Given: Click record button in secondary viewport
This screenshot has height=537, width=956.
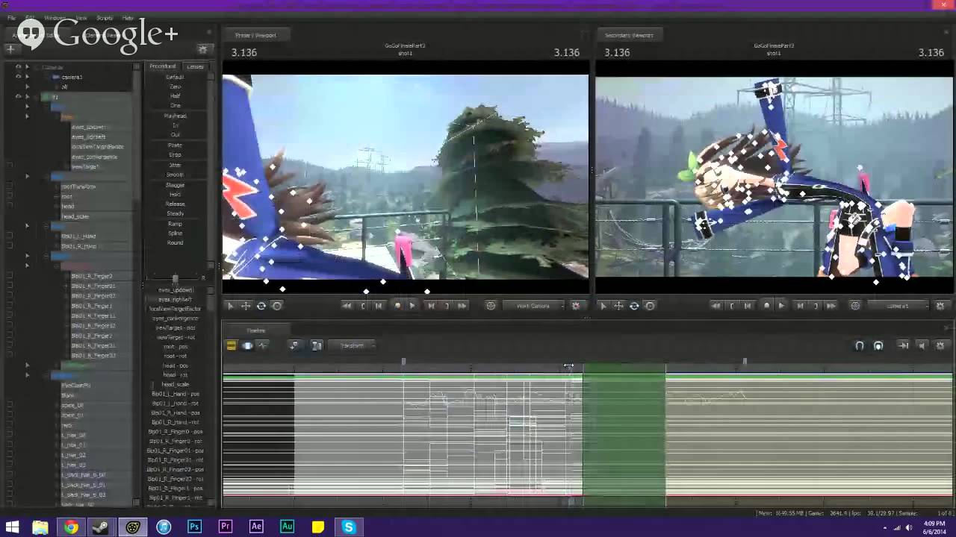Looking at the screenshot, I should click(x=766, y=306).
